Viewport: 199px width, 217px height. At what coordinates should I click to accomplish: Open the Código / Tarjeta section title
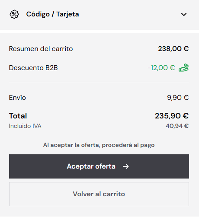(52, 14)
